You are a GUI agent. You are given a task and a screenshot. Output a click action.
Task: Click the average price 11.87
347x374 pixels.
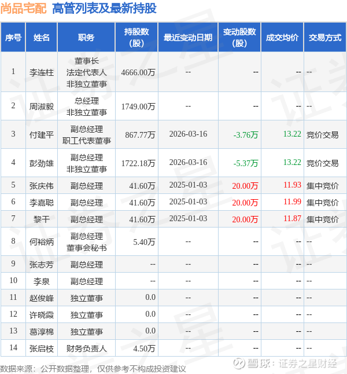pyautogui.click(x=292, y=218)
